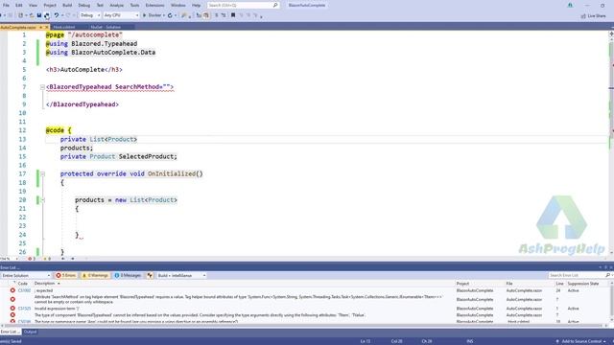Open the Analyze menu
The width and height of the screenshot is (614, 345).
pos(116,6)
